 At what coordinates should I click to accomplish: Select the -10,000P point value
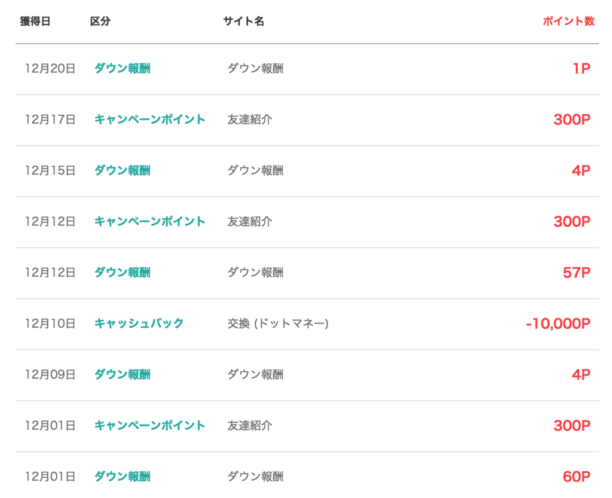[558, 323]
